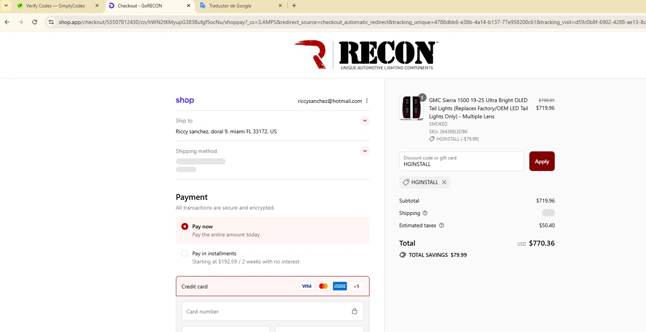Click the Discount code or gift card field

[x=461, y=161]
